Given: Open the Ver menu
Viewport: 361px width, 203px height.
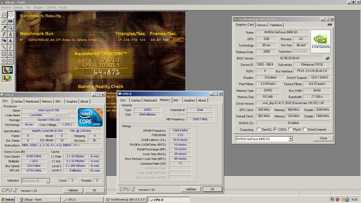Looking at the screenshot, I should click(x=28, y=7).
